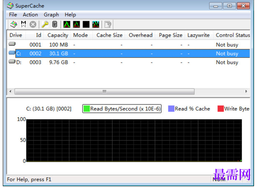The width and height of the screenshot is (258, 187).
Task: Click the grayed stop X toolbar icon
Action: pos(33,24)
